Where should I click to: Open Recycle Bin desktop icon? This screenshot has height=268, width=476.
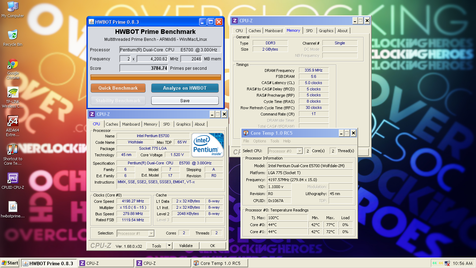[x=13, y=38]
